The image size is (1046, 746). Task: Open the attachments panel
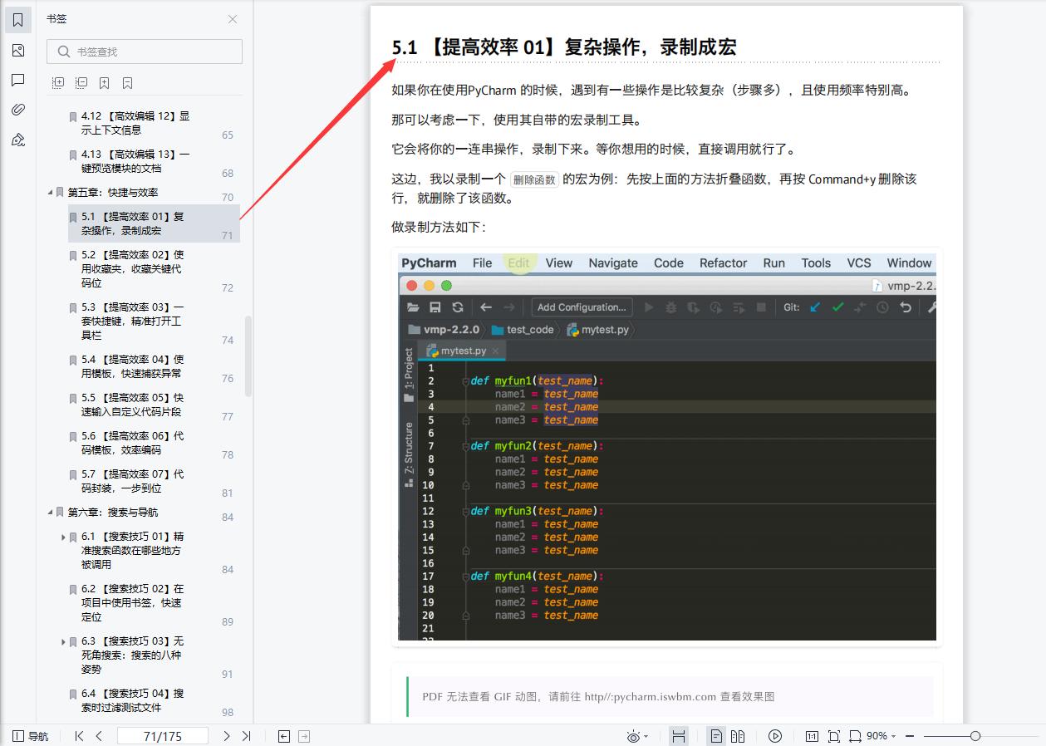[18, 109]
